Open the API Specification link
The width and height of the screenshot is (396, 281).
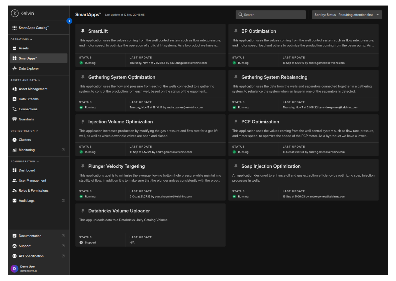point(31,256)
